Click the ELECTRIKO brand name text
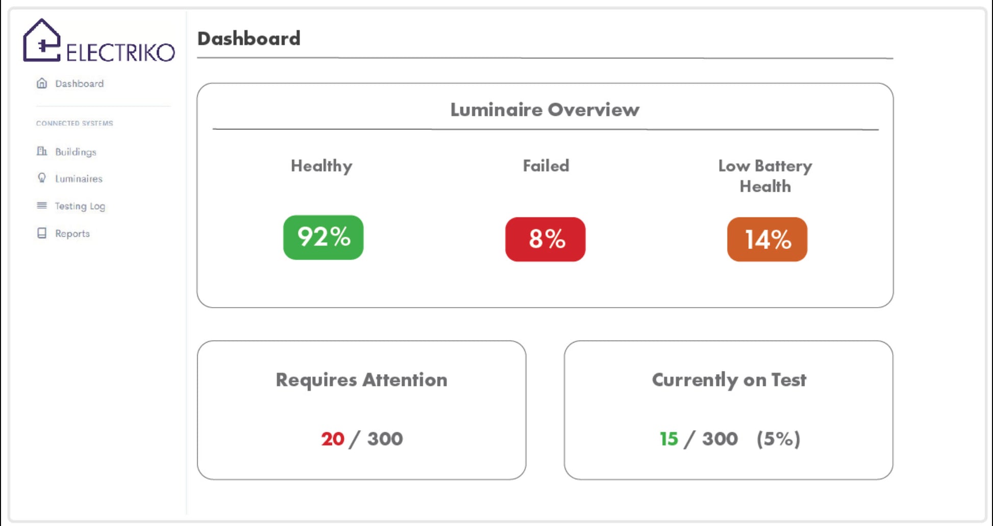Image resolution: width=993 pixels, height=526 pixels. 120,53
